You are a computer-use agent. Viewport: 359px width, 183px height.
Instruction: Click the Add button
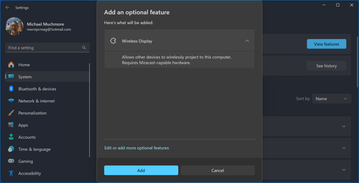tap(141, 171)
